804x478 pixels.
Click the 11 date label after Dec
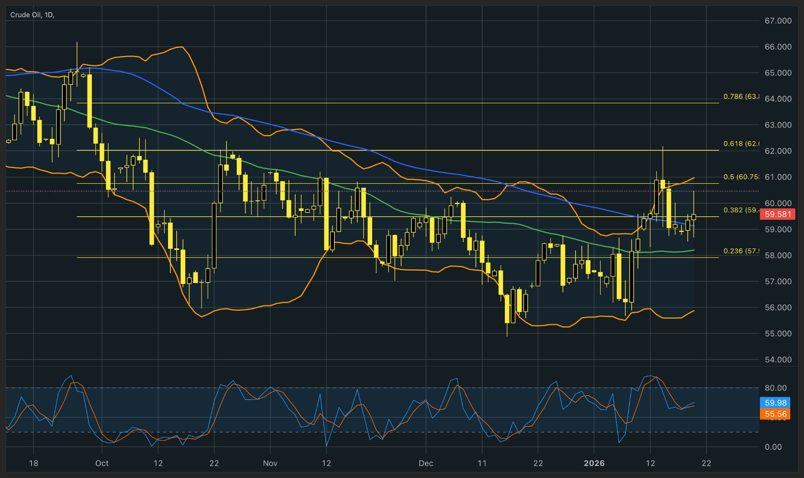point(482,463)
